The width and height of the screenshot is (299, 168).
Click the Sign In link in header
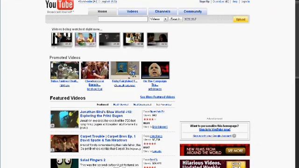pos(245,1)
